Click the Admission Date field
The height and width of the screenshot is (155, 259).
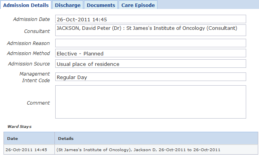click(150, 19)
